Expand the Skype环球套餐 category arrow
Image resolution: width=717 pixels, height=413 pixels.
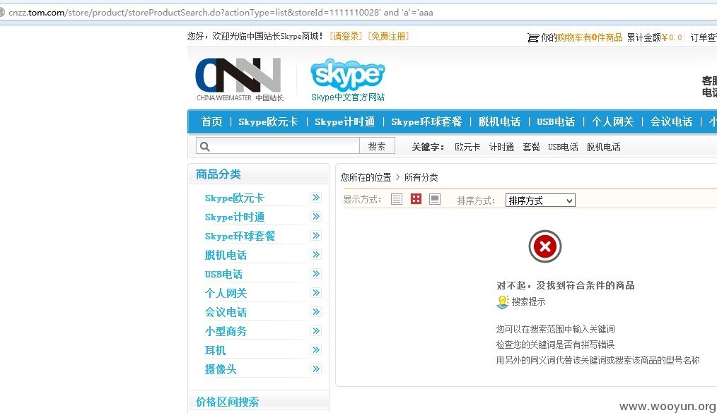coord(316,236)
